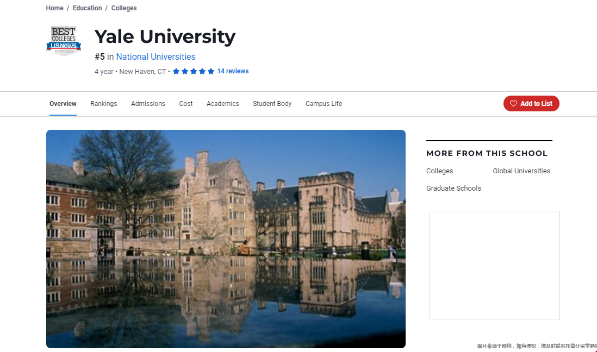The height and width of the screenshot is (352, 597).
Task: Switch to the Admissions tab
Action: (148, 104)
